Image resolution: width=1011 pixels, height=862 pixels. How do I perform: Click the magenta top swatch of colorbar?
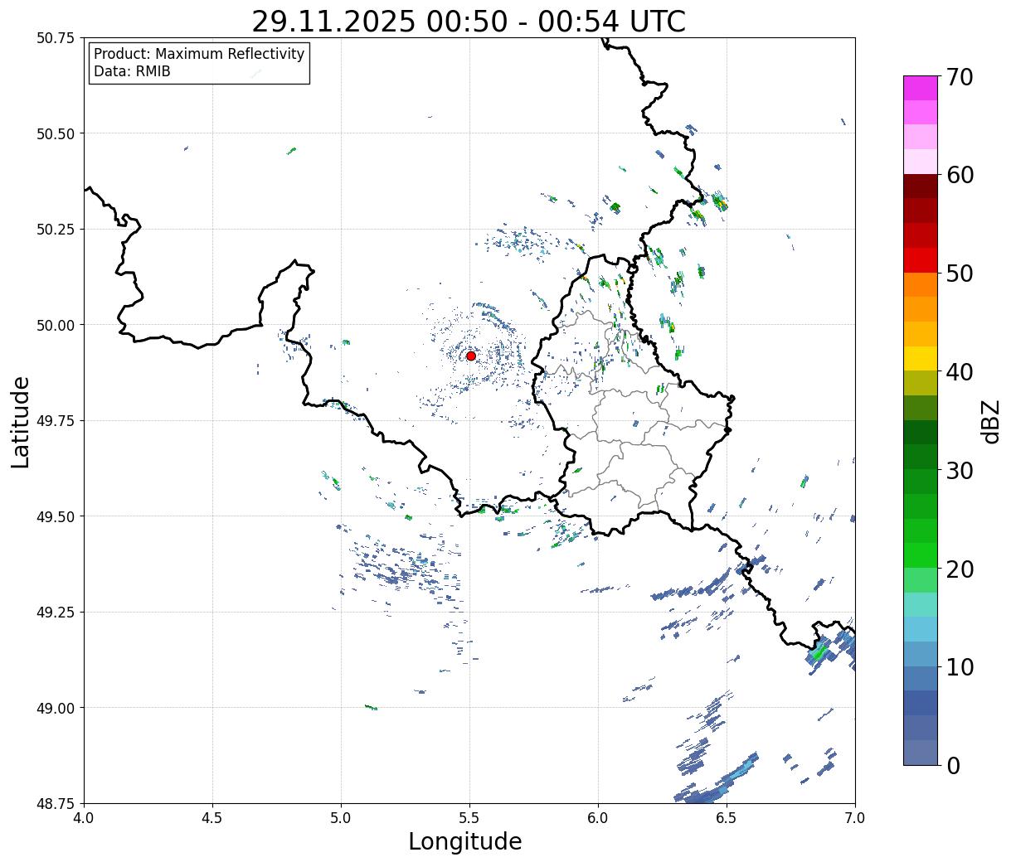(921, 88)
